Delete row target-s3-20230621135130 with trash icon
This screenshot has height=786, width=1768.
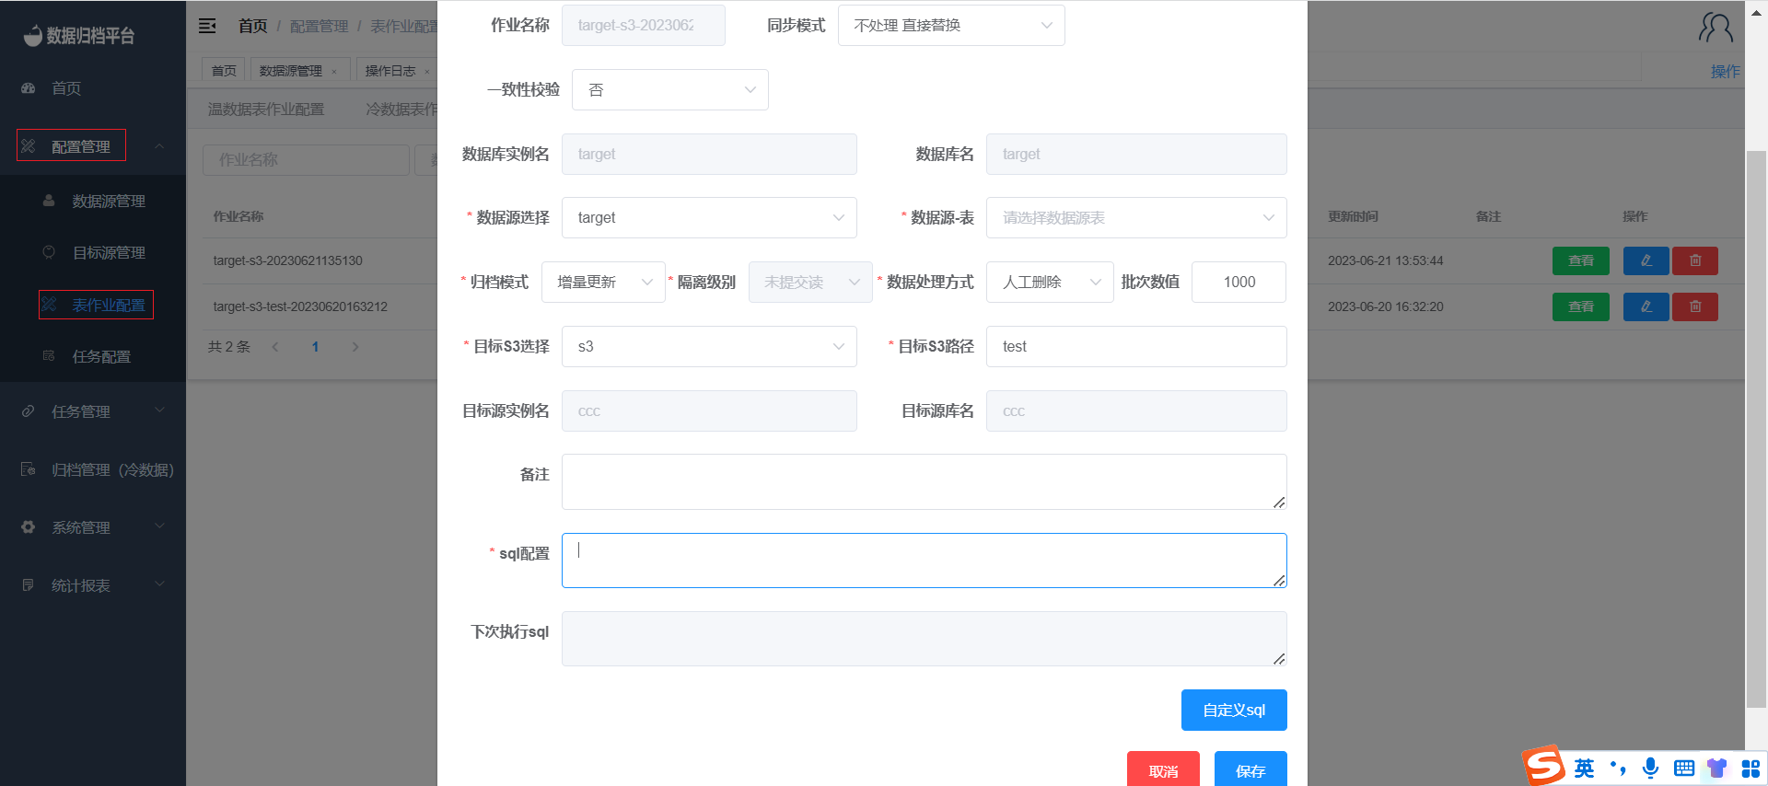click(x=1695, y=260)
